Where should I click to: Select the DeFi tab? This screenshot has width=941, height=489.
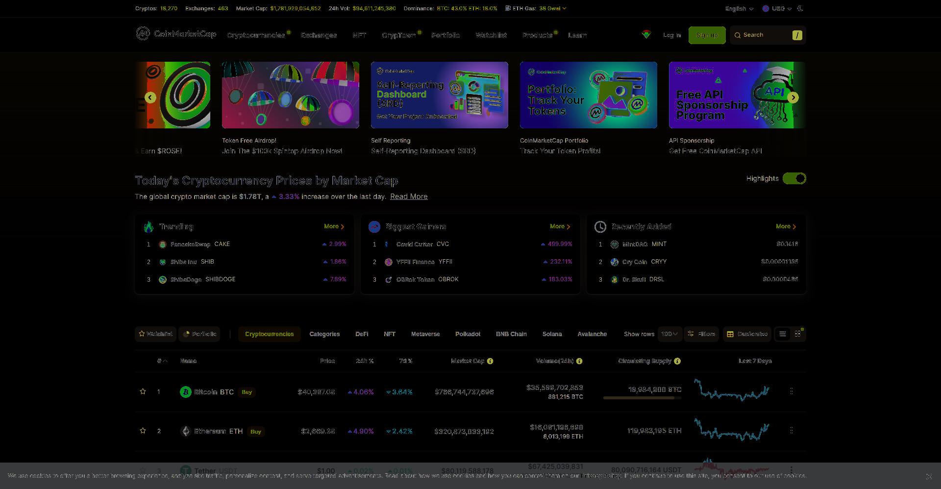pyautogui.click(x=362, y=334)
